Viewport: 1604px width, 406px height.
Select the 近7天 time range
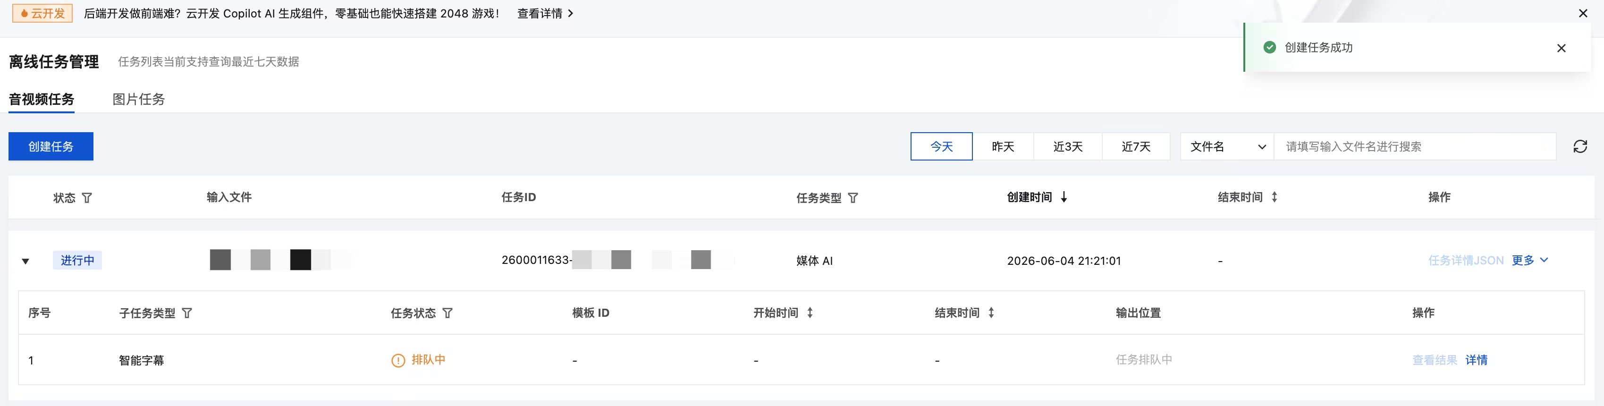[x=1136, y=146]
